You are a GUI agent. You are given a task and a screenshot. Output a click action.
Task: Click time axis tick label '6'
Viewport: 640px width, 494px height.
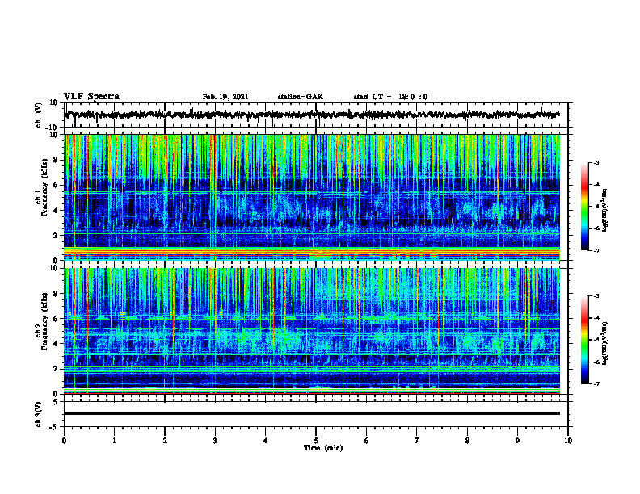[x=367, y=441]
